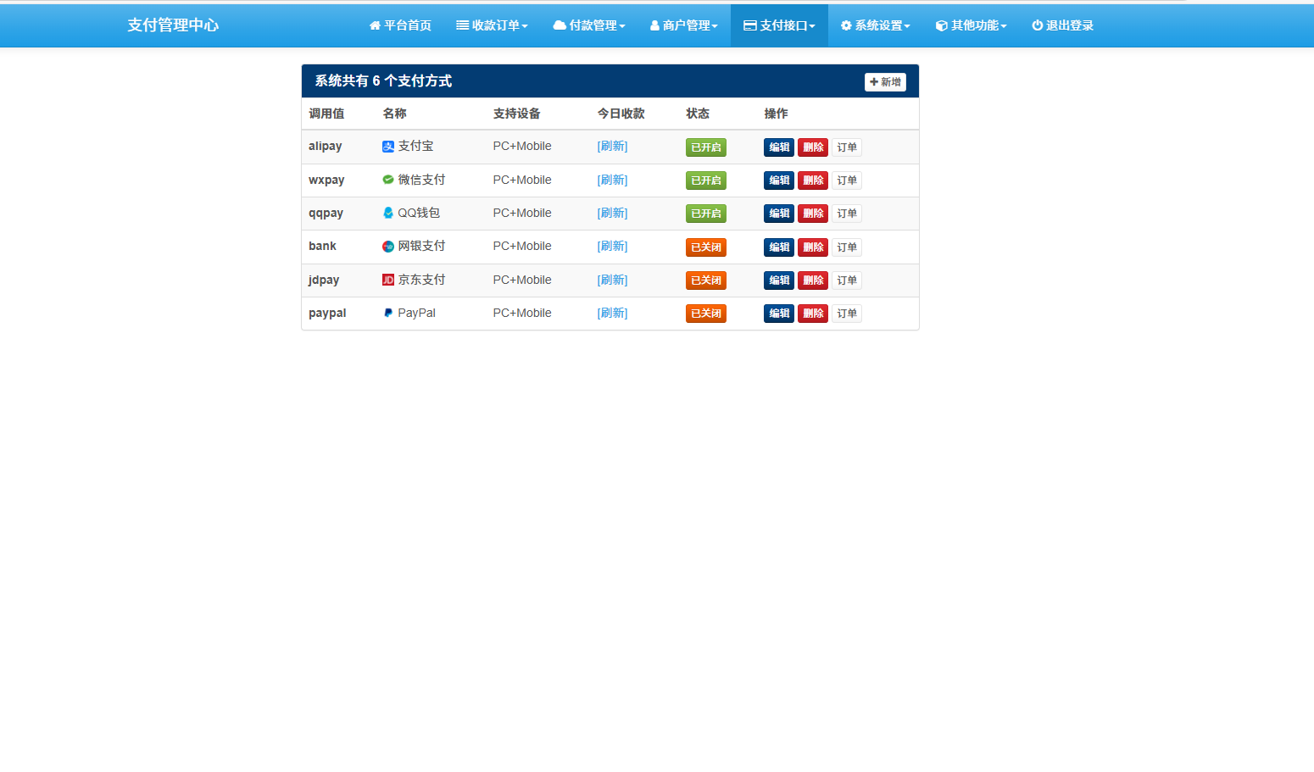Click the WeChat Pay logo icon
This screenshot has height=772, width=1314.
point(388,180)
